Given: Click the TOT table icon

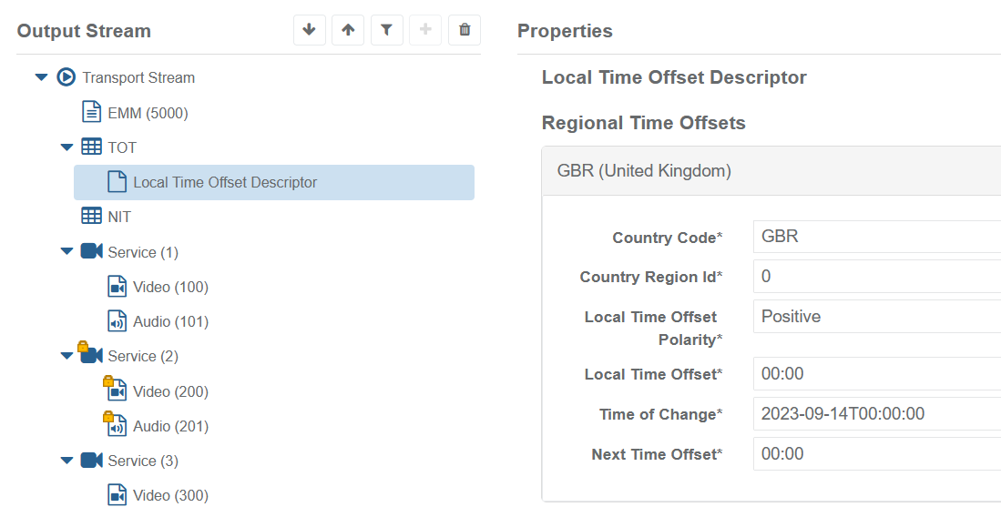Looking at the screenshot, I should click(91, 147).
